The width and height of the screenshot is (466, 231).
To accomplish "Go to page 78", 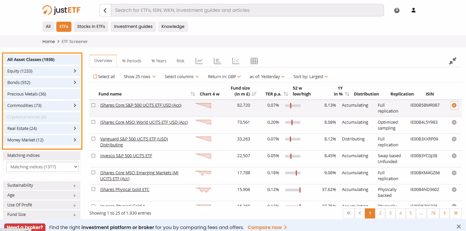I will coord(433,213).
